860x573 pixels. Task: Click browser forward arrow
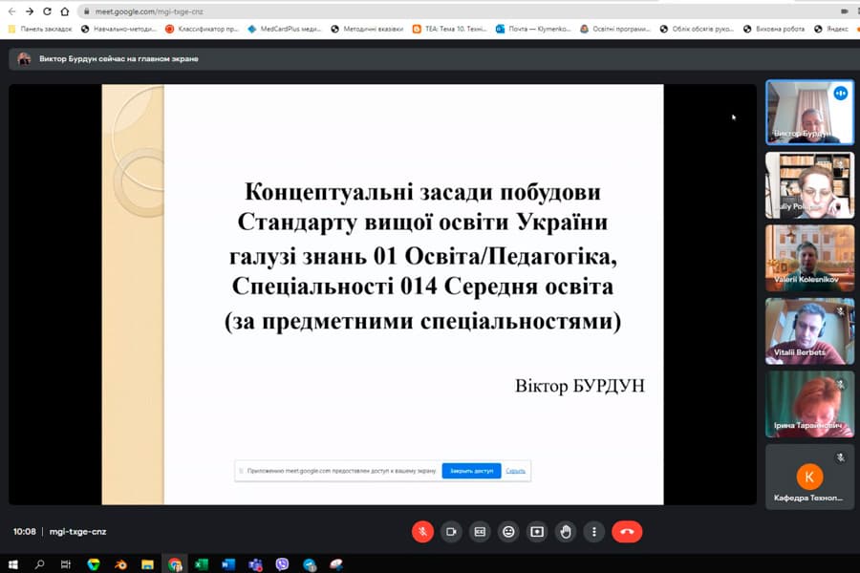point(29,11)
